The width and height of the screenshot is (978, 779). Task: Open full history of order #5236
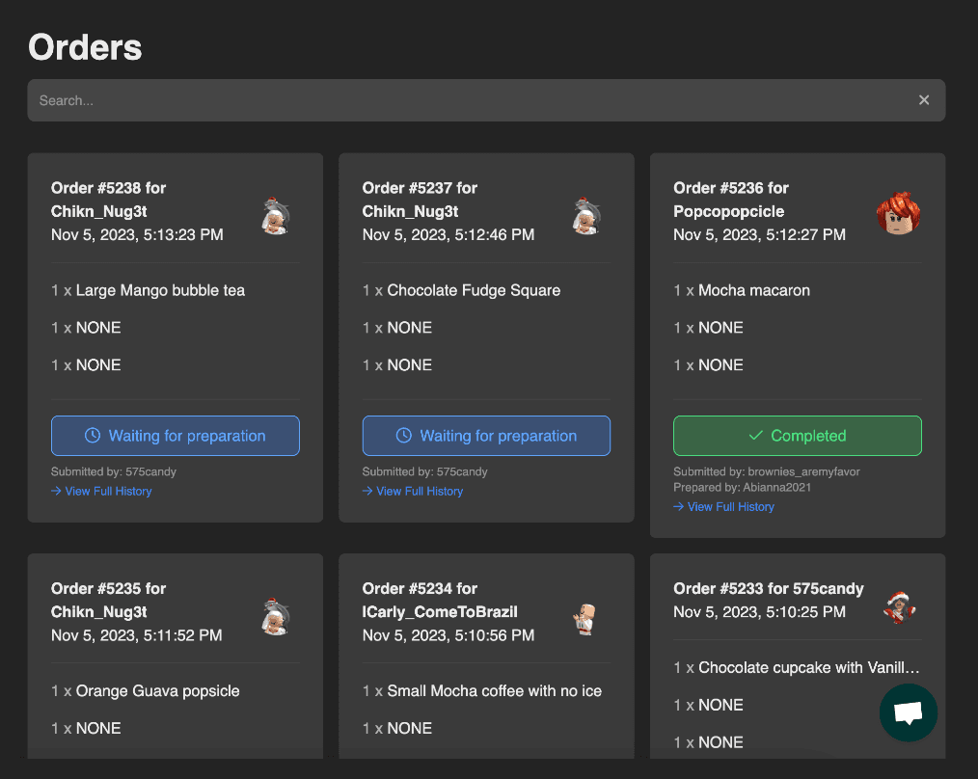tap(724, 507)
